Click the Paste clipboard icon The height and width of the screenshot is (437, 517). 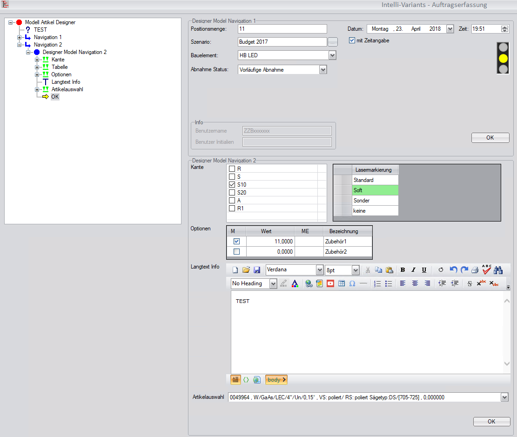pos(389,270)
